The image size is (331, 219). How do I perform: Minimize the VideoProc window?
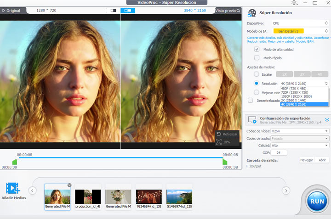305,3
